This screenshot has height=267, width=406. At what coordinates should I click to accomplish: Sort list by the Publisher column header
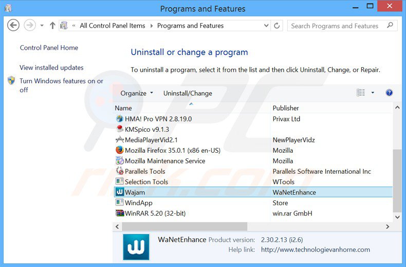286,108
